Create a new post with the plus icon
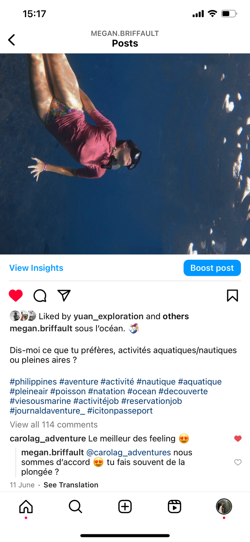The image size is (250, 542). [x=125, y=506]
